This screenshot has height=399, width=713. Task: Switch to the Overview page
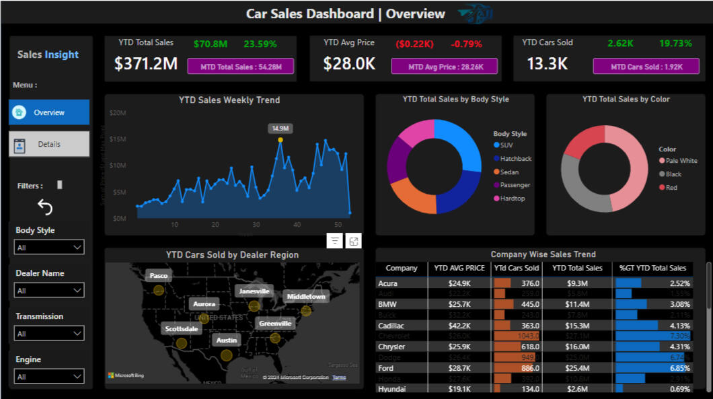(x=49, y=112)
